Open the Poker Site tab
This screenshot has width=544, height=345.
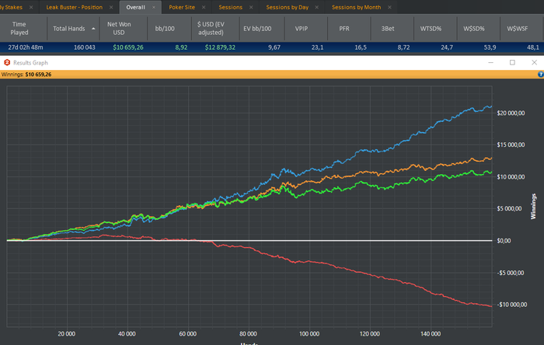coord(182,7)
